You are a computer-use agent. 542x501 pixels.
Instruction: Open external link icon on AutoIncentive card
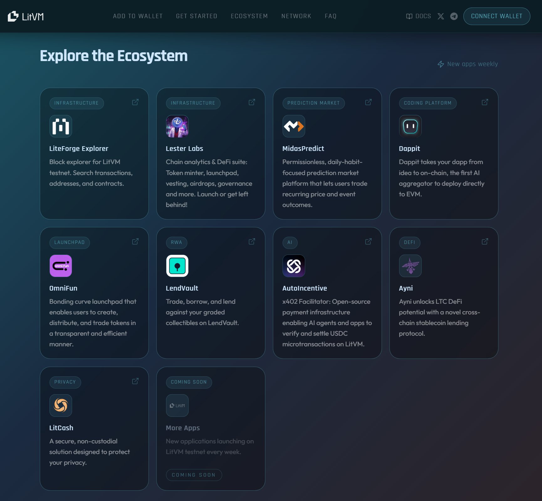click(x=368, y=242)
